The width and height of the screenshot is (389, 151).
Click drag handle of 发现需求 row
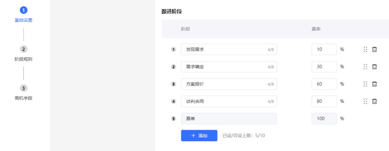coord(365,50)
